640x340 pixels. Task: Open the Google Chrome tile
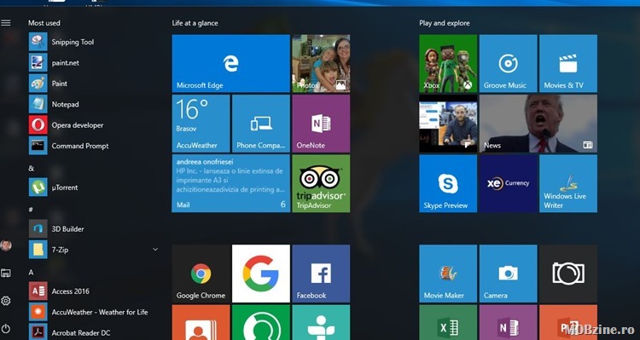point(201,274)
